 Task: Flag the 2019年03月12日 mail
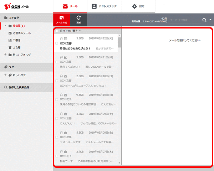pos(61,38)
